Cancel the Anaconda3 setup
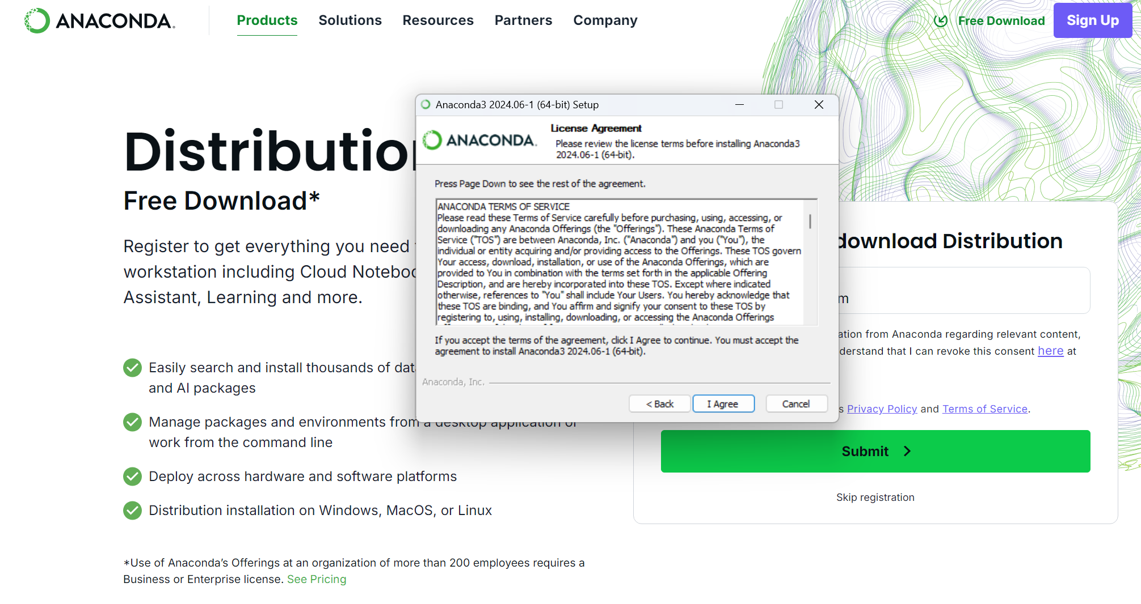The image size is (1141, 604). (796, 404)
